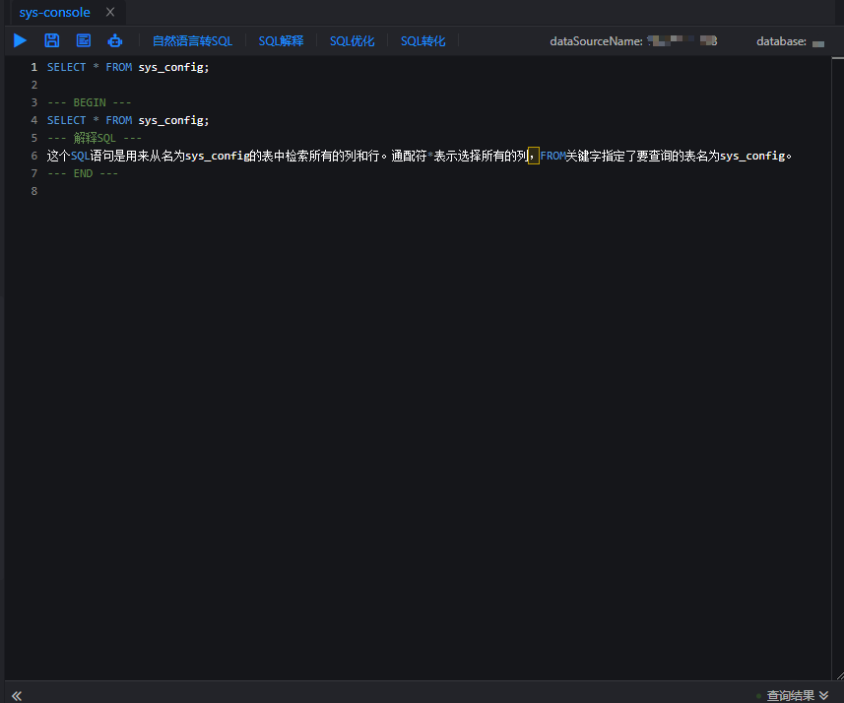Expand the 查询结果 panel

point(797,695)
